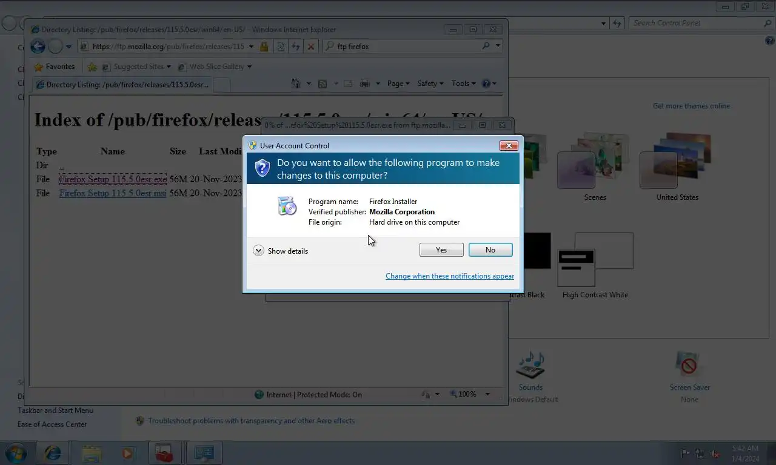Open the Favorites button in Internet Explorer
This screenshot has width=776, height=465.
[x=55, y=67]
